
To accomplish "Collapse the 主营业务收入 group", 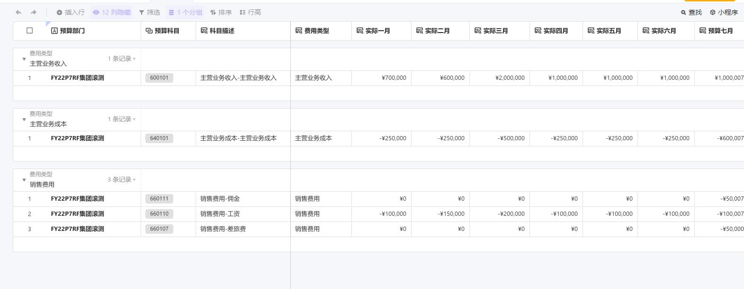I will point(24,59).
